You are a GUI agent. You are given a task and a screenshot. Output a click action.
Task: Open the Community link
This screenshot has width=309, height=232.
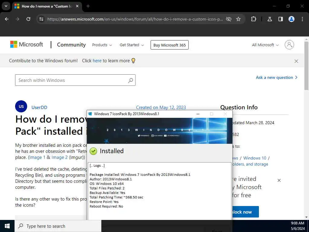[71, 45]
